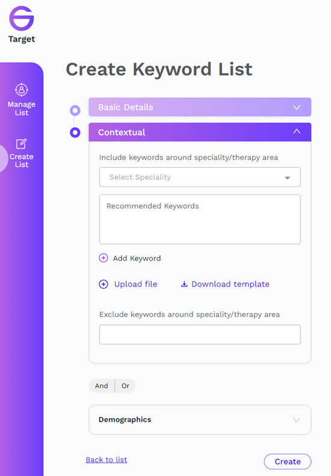The height and width of the screenshot is (476, 331).
Task: Click the Create button
Action: click(288, 462)
